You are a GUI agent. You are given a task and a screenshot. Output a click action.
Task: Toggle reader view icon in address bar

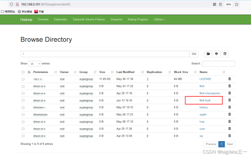click(x=220, y=4)
